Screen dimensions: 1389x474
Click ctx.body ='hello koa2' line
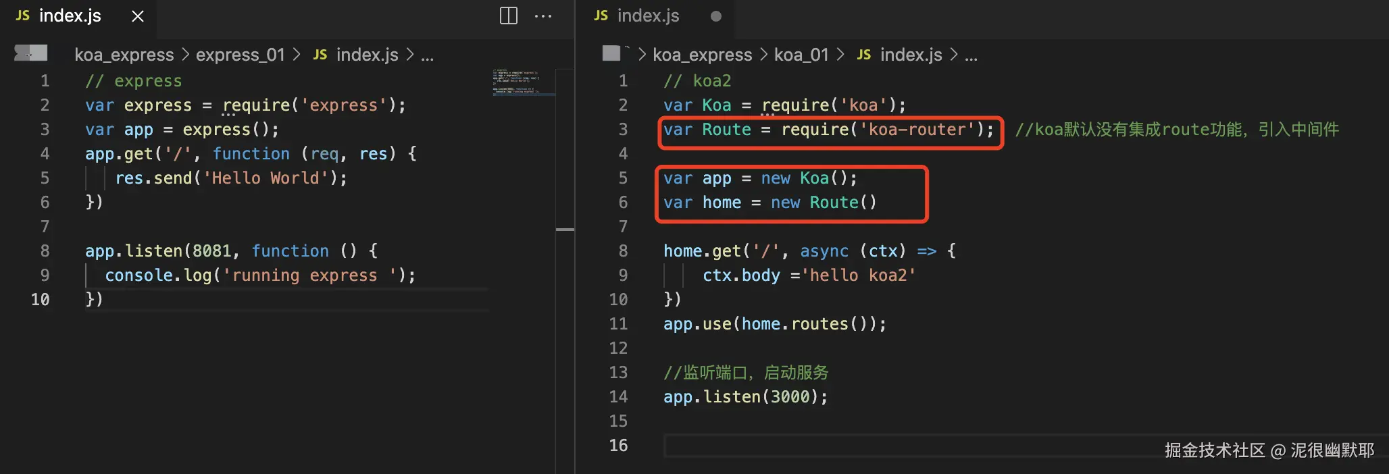click(809, 275)
